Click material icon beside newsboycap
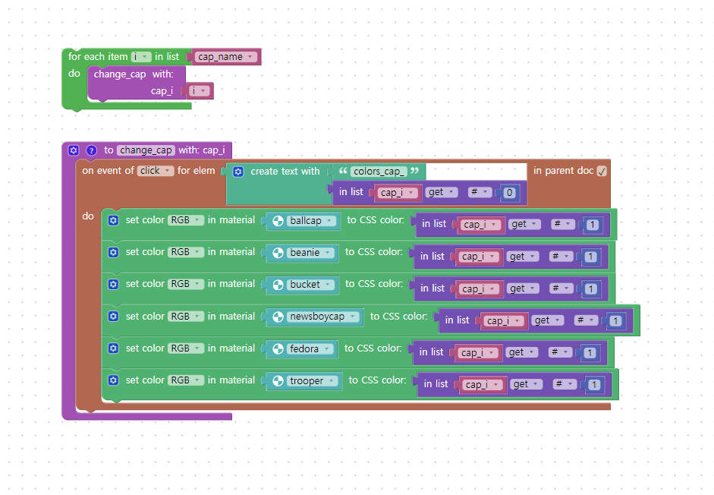 pyautogui.click(x=278, y=317)
